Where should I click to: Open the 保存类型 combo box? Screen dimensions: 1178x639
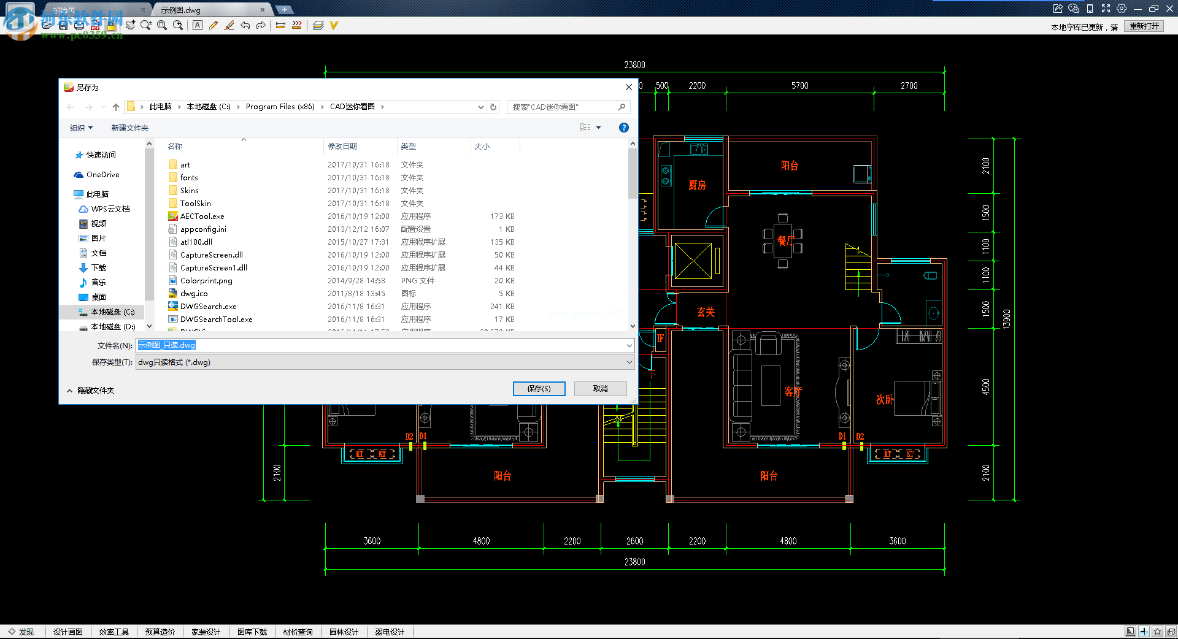pyautogui.click(x=385, y=362)
